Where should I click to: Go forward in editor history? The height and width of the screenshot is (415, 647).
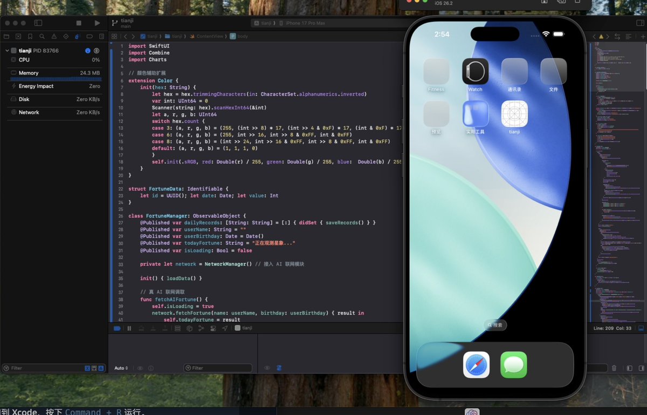tap(133, 36)
